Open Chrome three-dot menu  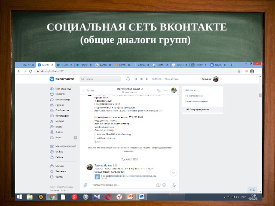258,71
